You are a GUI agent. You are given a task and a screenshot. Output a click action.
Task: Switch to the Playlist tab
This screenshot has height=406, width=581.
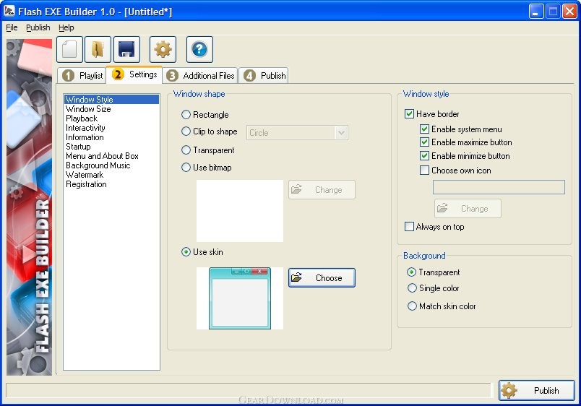point(82,75)
